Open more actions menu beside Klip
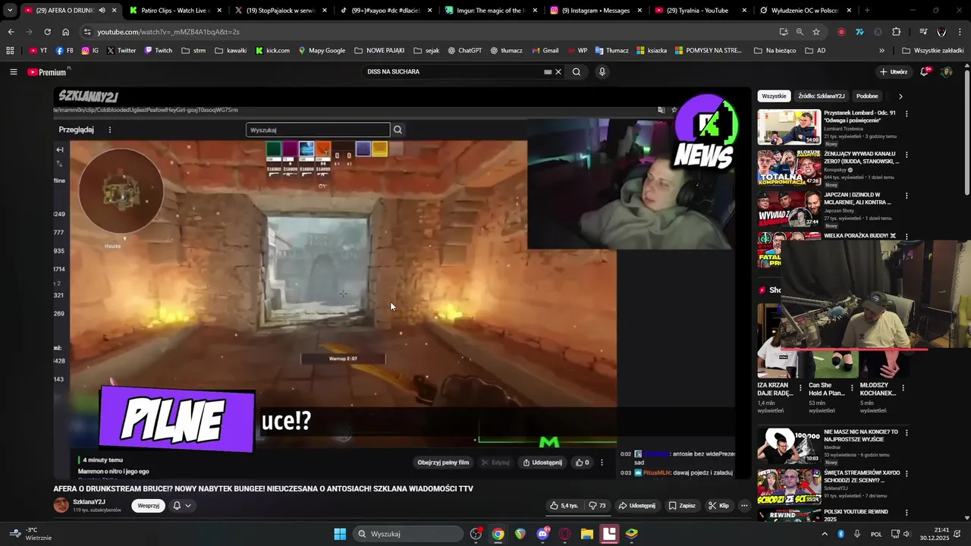Screen dimensions: 971x546 click(744, 506)
